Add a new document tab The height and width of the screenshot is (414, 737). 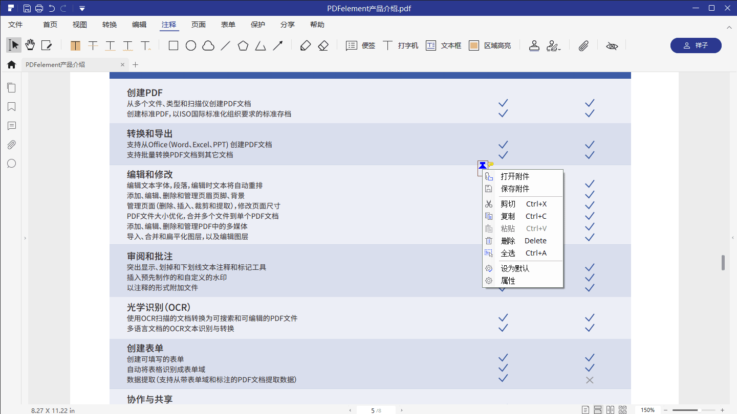[x=136, y=65]
